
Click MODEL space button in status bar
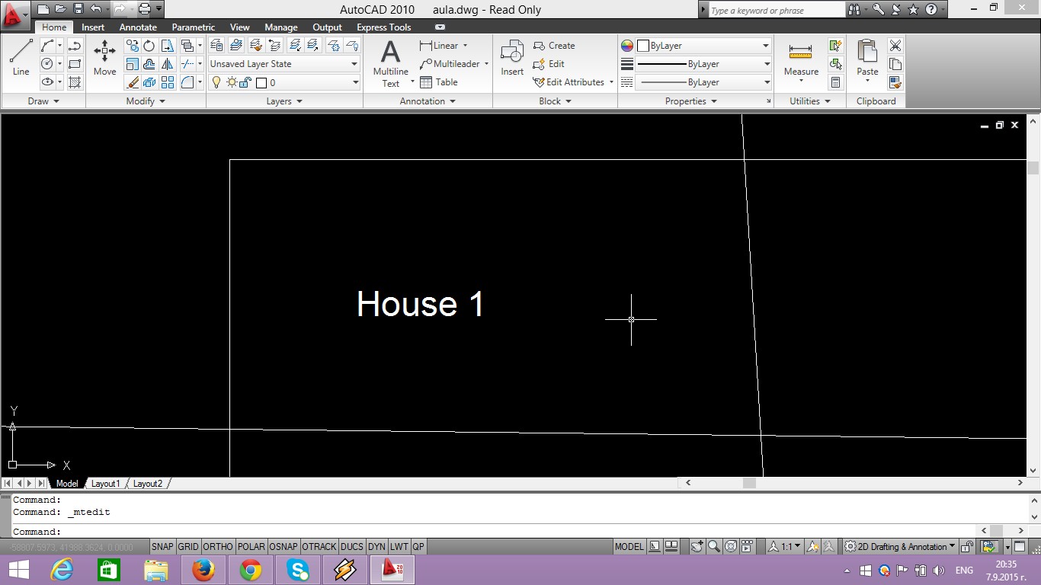coord(629,546)
